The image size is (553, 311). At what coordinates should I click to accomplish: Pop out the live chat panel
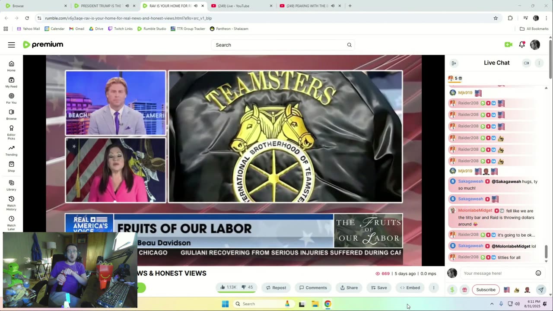point(454,63)
